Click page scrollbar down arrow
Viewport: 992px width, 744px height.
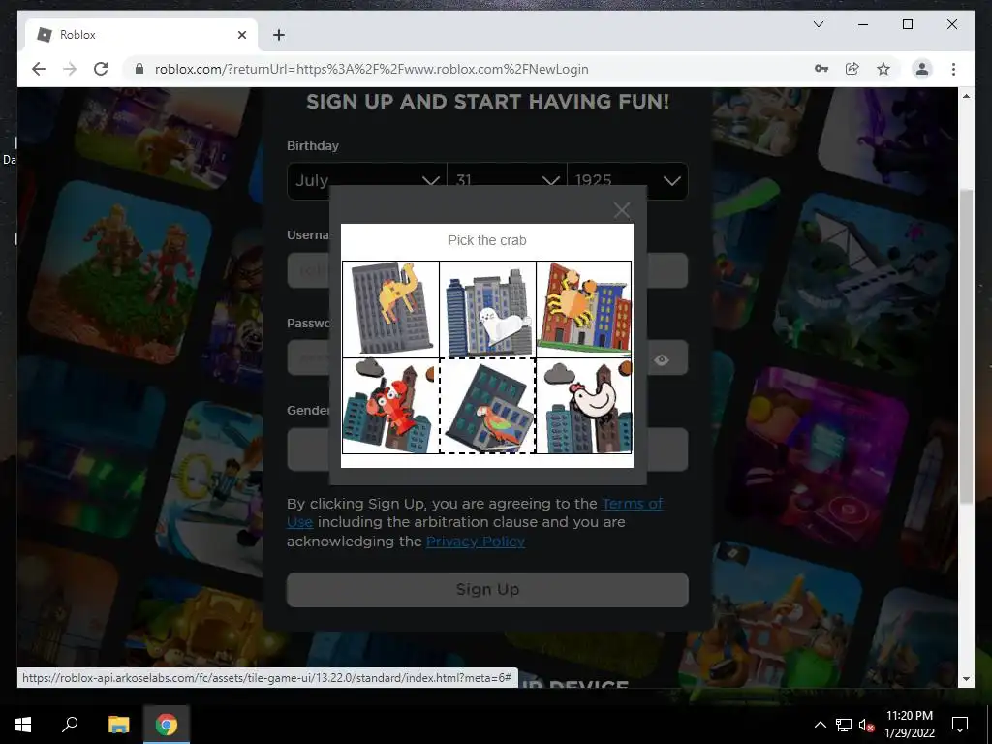pyautogui.click(x=966, y=679)
